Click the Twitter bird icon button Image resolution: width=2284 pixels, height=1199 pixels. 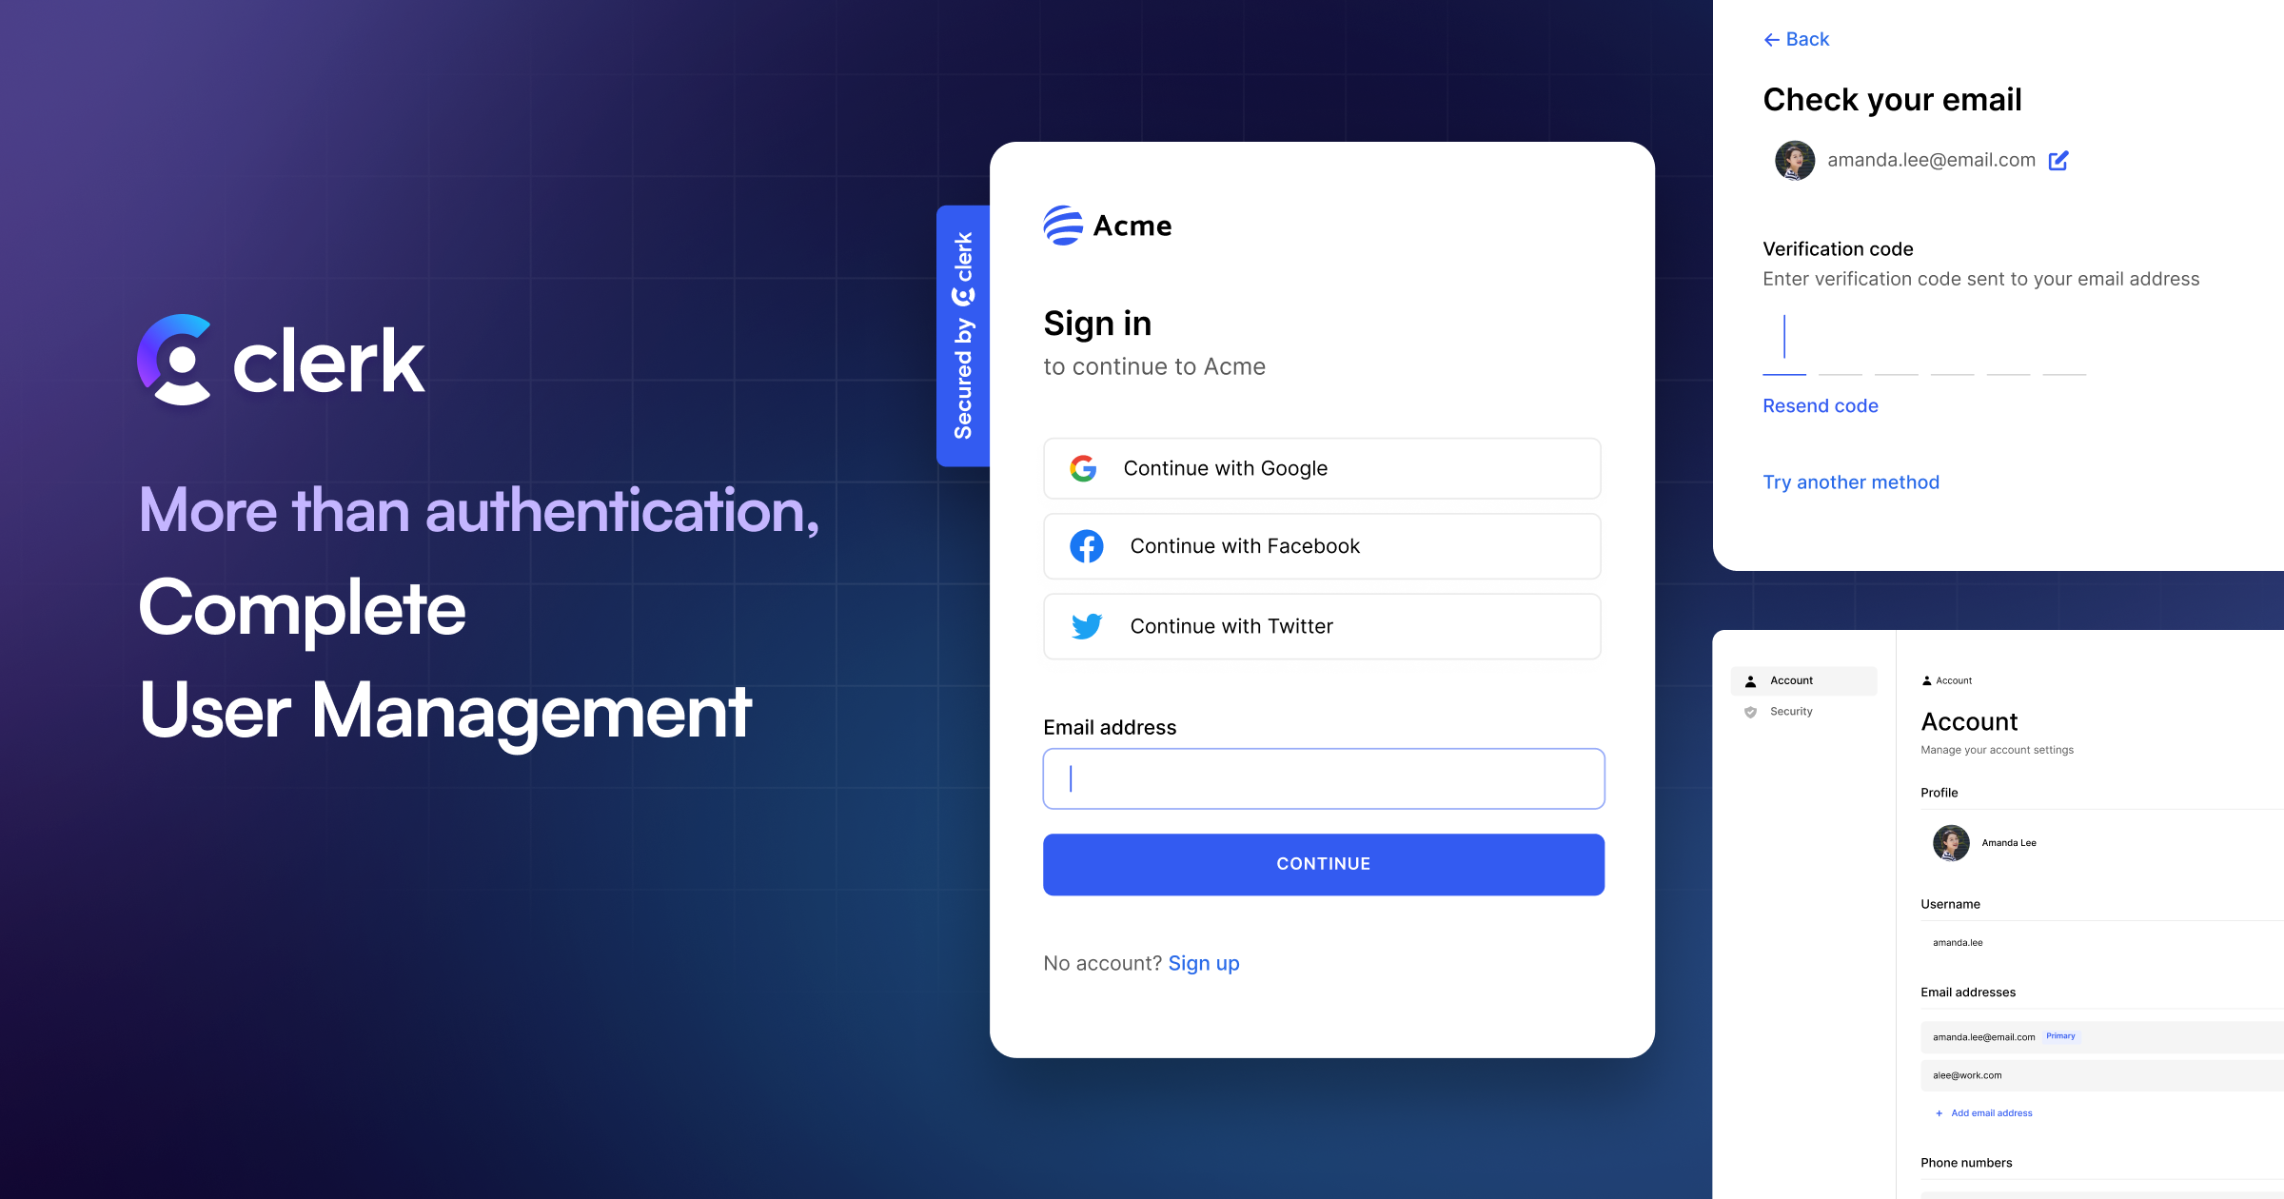1085,625
